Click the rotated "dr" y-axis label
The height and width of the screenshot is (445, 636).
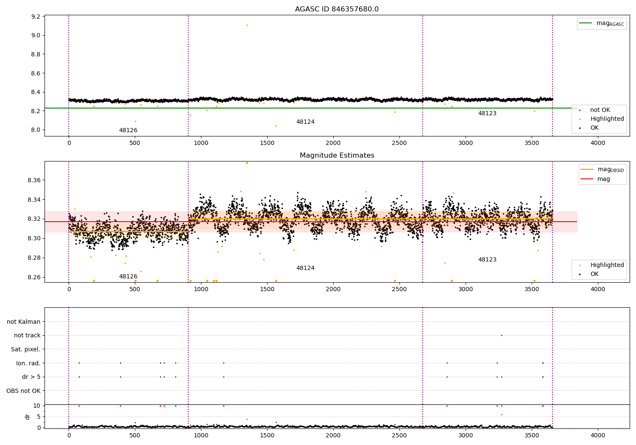pyautogui.click(x=28, y=417)
